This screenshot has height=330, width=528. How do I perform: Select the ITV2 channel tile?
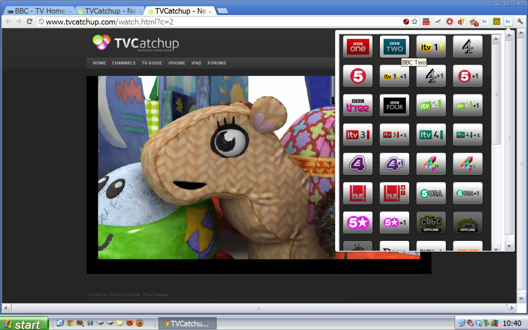(431, 106)
